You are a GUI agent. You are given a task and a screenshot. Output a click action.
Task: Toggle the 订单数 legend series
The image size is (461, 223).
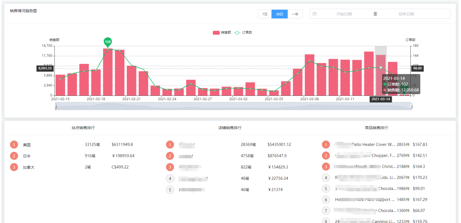click(243, 32)
